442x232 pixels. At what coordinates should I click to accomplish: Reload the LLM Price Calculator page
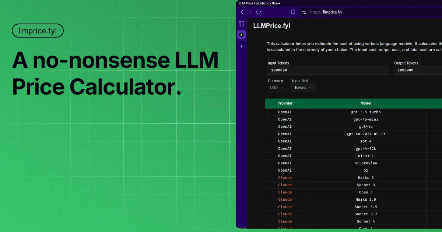(x=259, y=12)
